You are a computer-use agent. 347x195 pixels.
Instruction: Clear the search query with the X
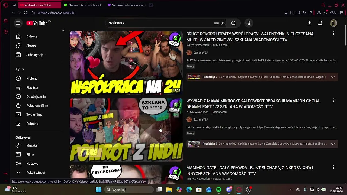(x=223, y=23)
